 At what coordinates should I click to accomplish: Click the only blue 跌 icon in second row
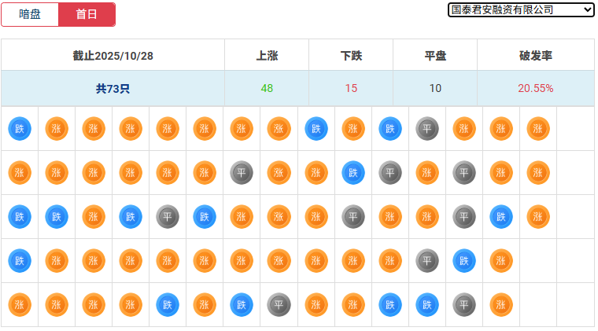tap(353, 173)
